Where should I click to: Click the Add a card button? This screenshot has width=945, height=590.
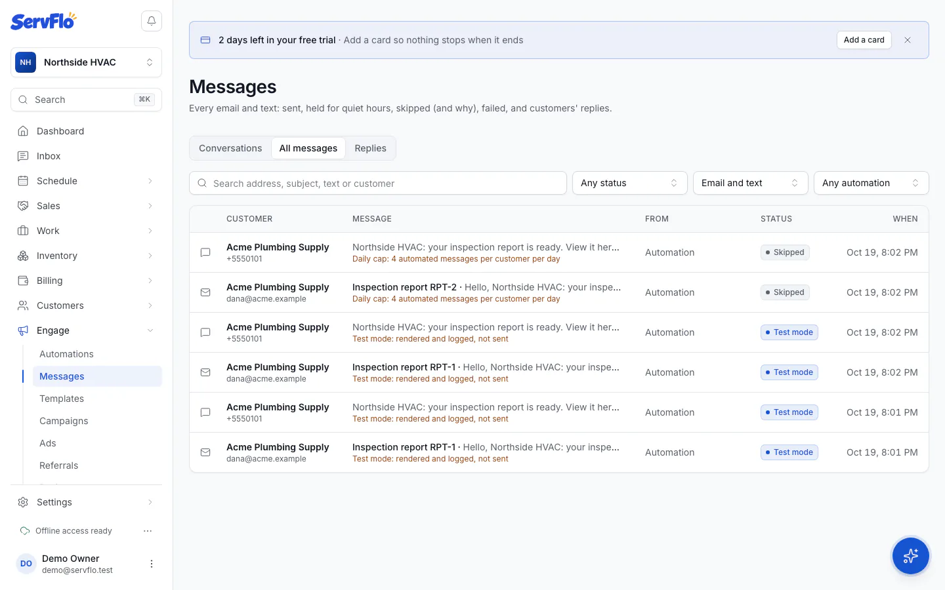(864, 40)
